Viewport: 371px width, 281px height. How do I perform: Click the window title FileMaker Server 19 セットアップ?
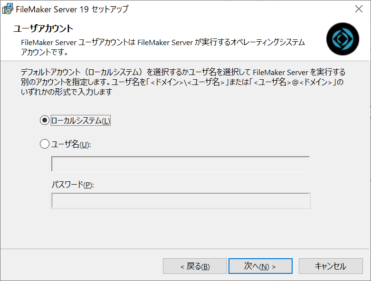click(72, 9)
